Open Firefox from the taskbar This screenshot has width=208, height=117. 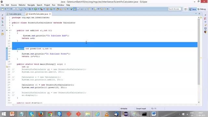(41, 114)
